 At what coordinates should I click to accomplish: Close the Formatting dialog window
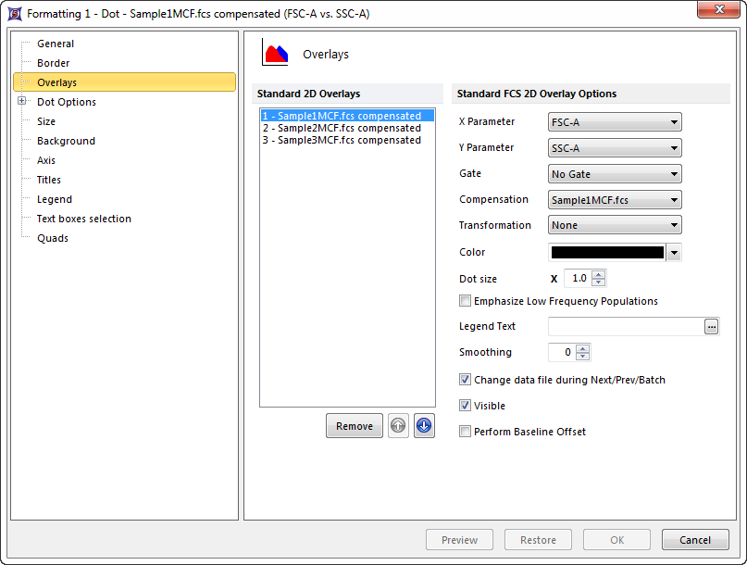tap(717, 11)
